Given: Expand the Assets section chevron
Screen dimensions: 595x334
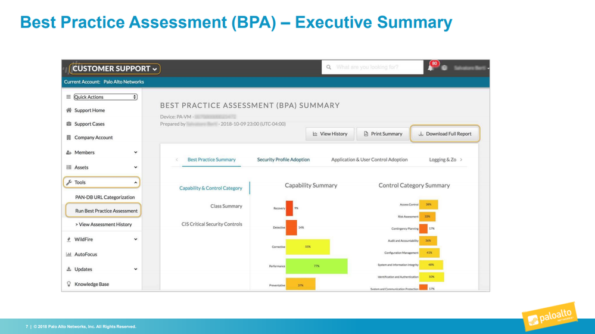Looking at the screenshot, I should click(x=135, y=167).
